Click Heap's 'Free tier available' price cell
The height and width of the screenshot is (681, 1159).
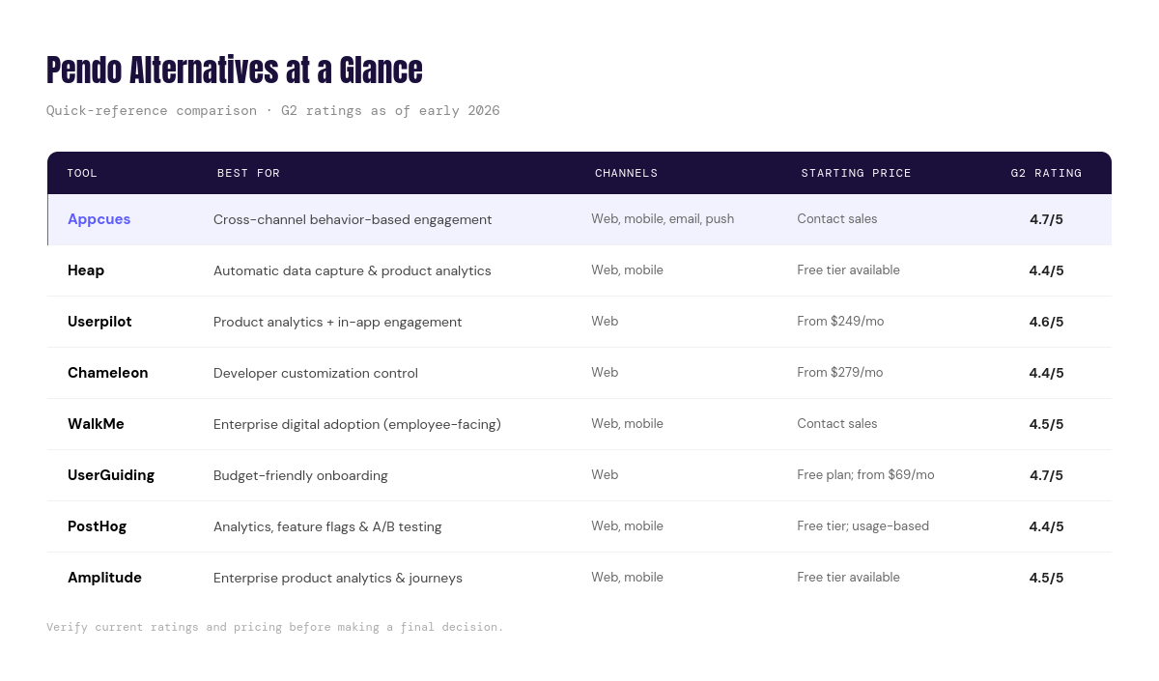[x=848, y=270]
